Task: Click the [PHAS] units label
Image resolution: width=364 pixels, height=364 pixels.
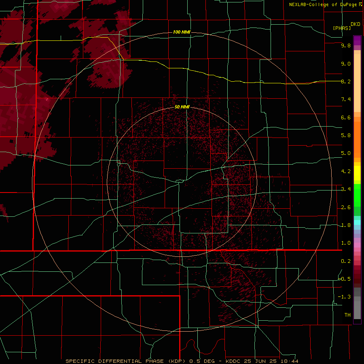Action: click(342, 28)
